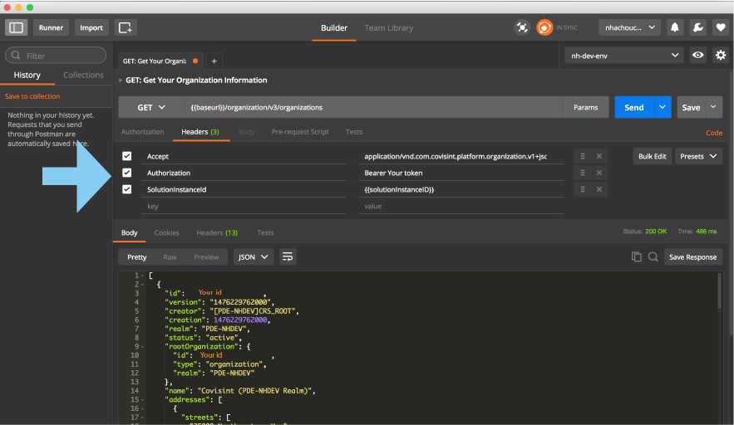Expand the nh-dev-env environment dropdown

pyautogui.click(x=623, y=56)
